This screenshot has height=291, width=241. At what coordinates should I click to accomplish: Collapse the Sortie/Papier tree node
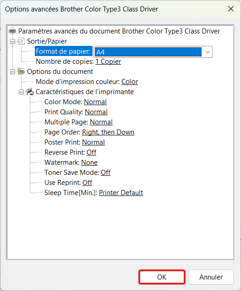(12, 41)
